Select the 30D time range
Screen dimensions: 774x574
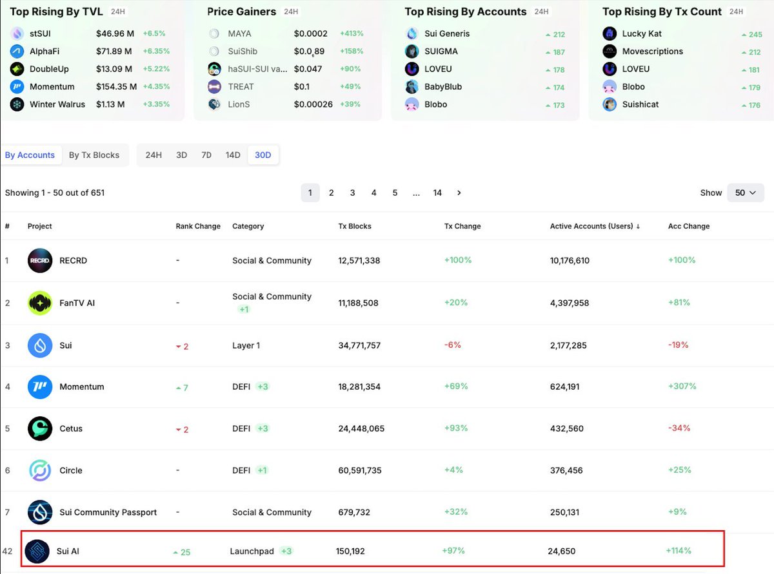click(263, 155)
